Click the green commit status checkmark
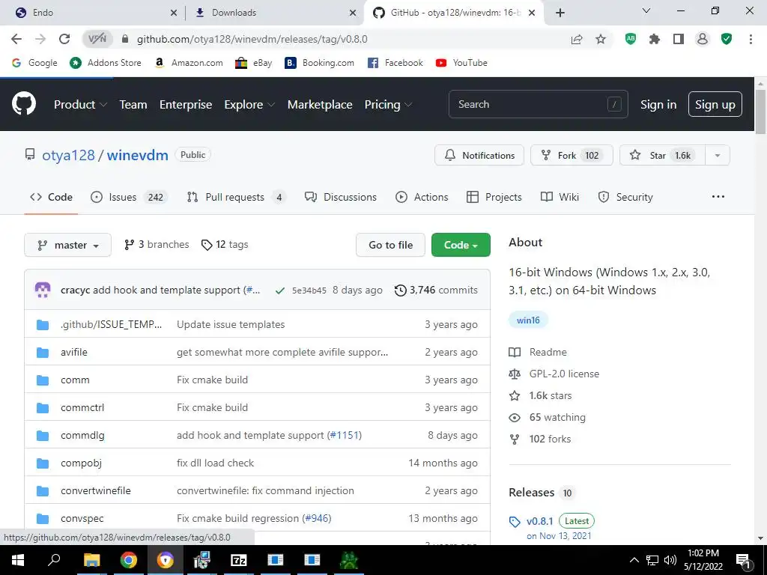The width and height of the screenshot is (767, 575). tap(280, 290)
